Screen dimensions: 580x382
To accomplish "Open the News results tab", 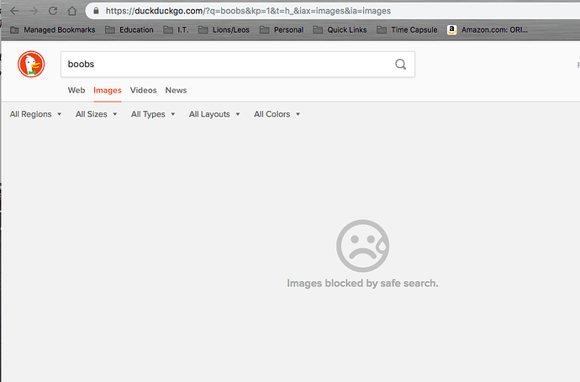I will click(176, 90).
